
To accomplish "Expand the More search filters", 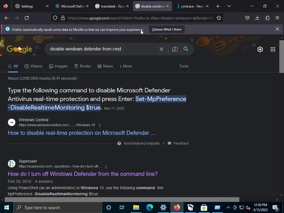I will (x=126, y=66).
